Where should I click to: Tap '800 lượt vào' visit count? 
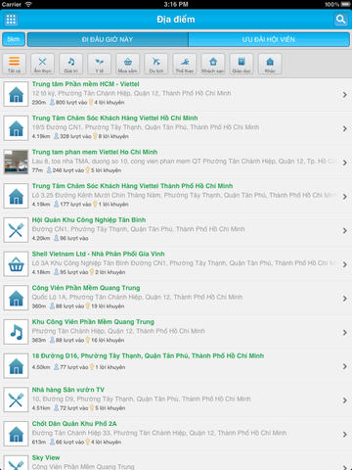68,103
